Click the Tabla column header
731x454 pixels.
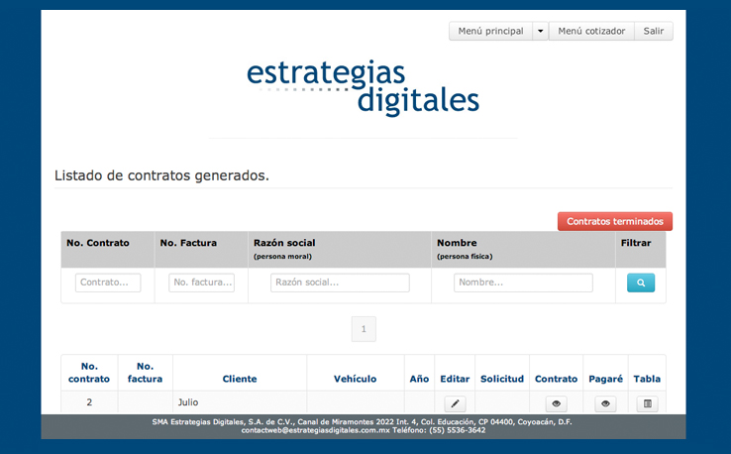pos(647,379)
